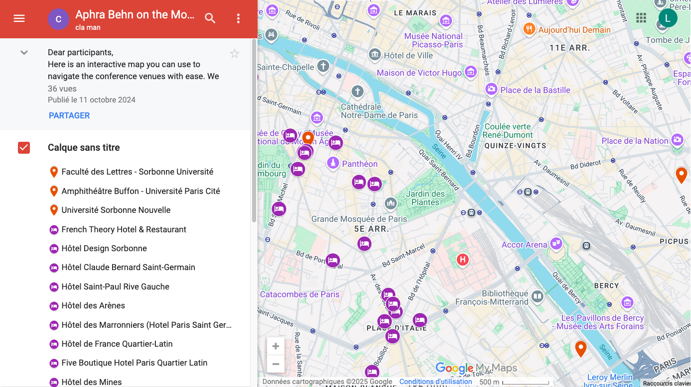Click the purple 'C' author avatar

click(x=58, y=19)
